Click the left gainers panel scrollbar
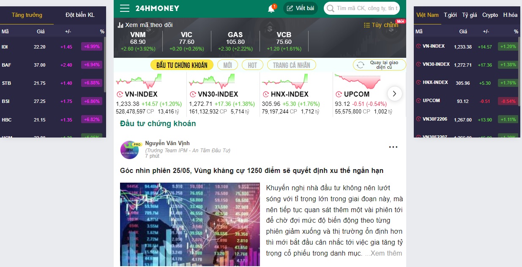Viewport: 522px width, 267px height. (104, 63)
